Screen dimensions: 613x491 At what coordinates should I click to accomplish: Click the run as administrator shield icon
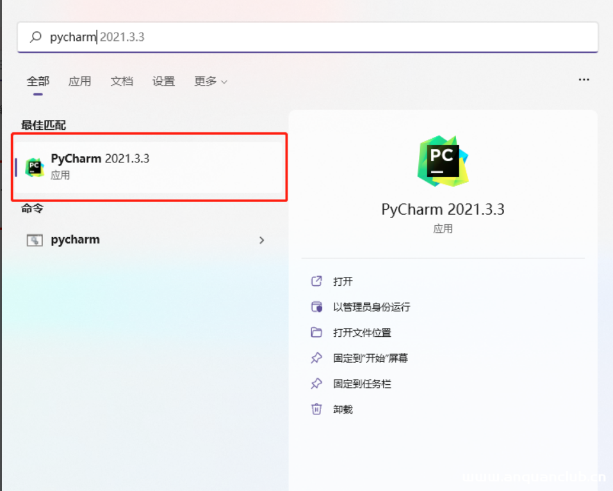pyautogui.click(x=317, y=306)
